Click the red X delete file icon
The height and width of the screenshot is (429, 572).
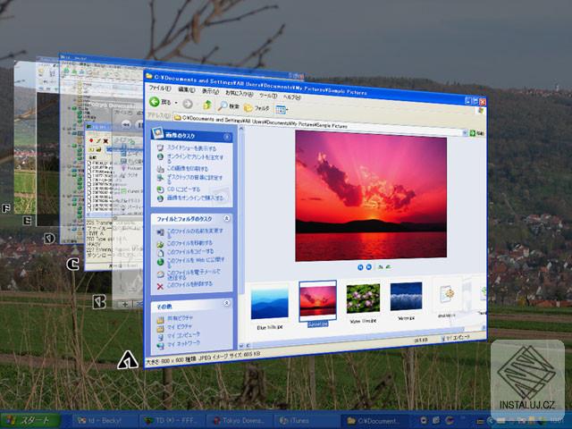[160, 286]
